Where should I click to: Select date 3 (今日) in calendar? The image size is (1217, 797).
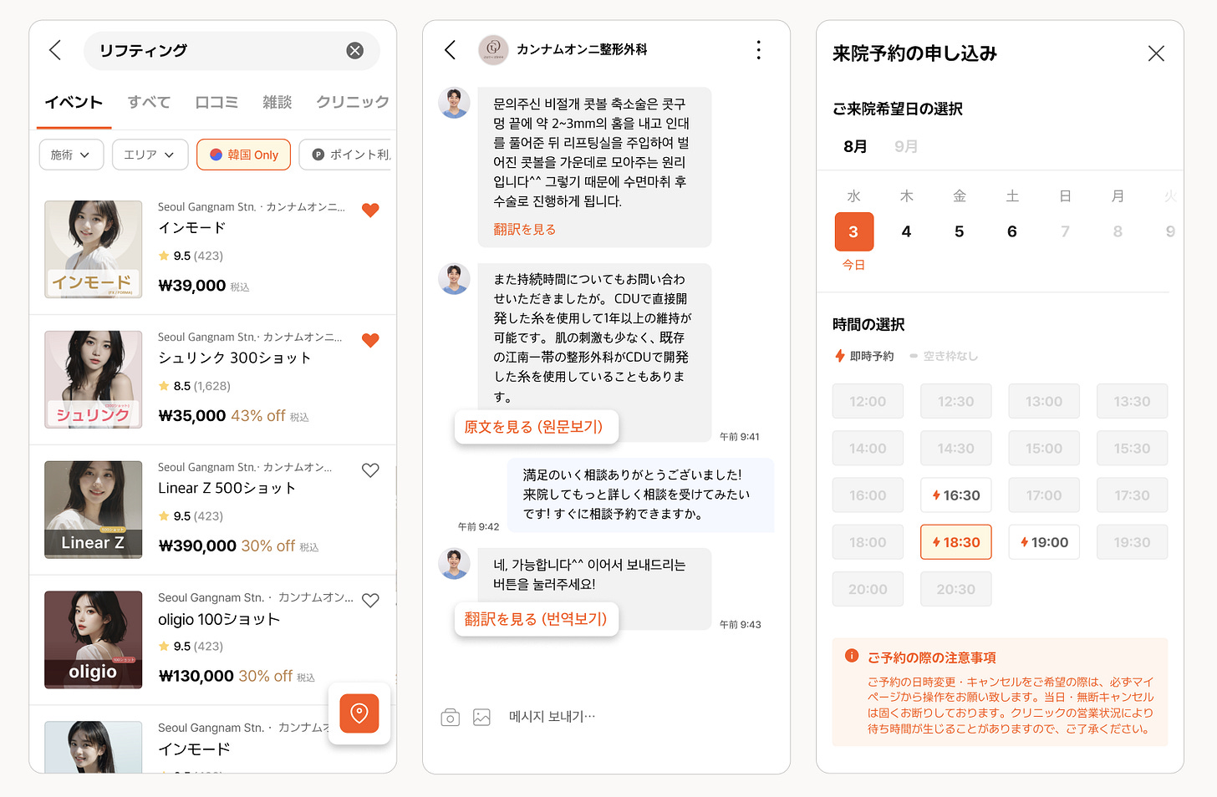pyautogui.click(x=853, y=231)
